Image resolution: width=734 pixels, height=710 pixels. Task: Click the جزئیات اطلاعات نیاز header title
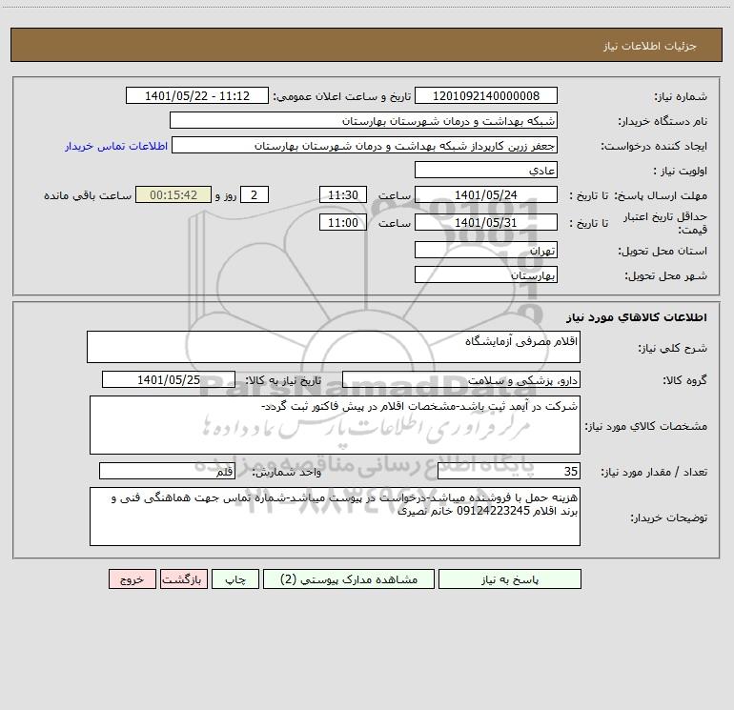click(x=649, y=46)
